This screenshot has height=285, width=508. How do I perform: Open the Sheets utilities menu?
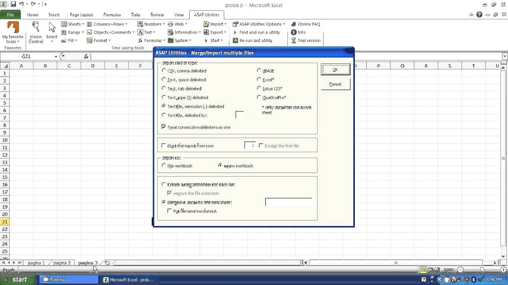(72, 24)
